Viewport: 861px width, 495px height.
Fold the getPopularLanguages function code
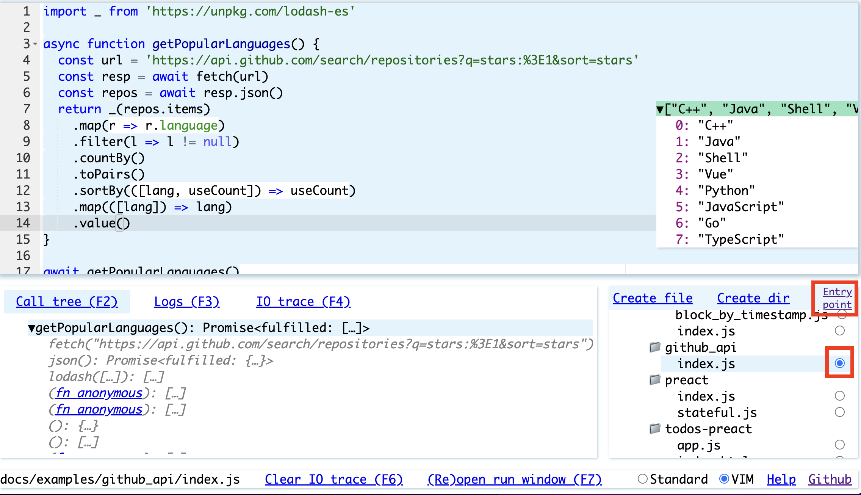pos(34,44)
